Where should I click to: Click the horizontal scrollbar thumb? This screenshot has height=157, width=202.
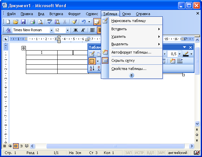115,146
